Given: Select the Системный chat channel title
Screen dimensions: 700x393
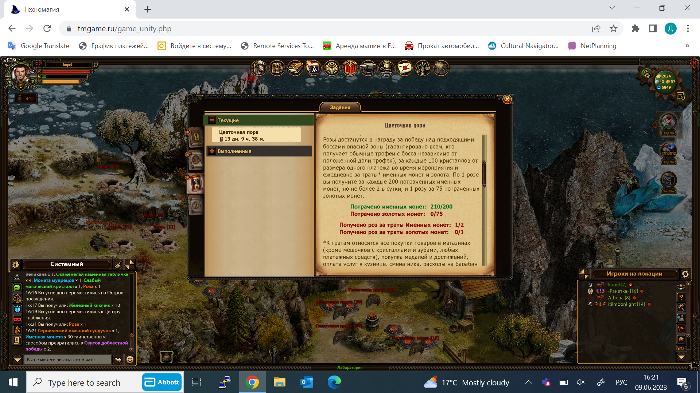Looking at the screenshot, I should 67,264.
